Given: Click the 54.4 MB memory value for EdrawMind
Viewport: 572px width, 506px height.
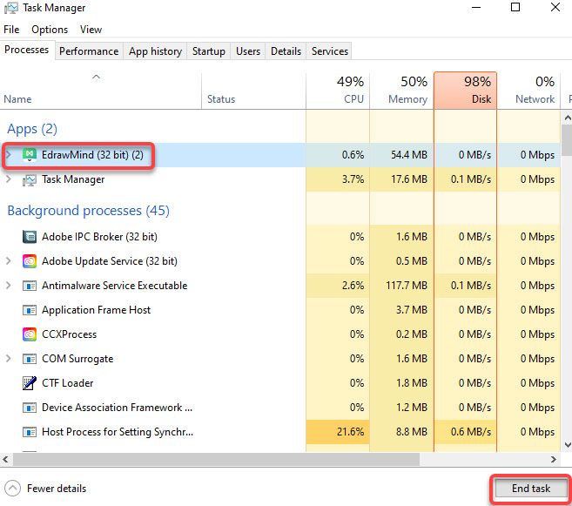Looking at the screenshot, I should click(x=409, y=155).
